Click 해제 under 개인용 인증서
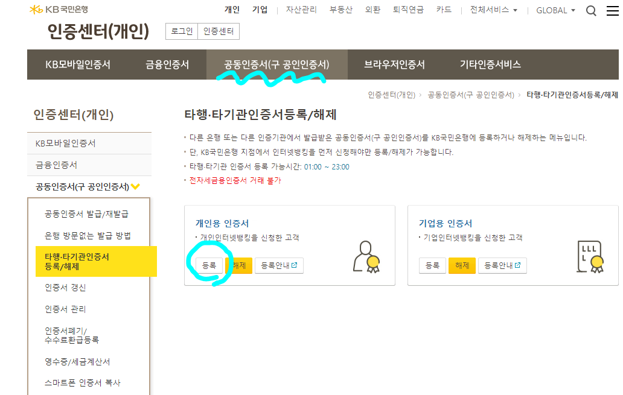Screen dimensions: 623x395 (239, 265)
